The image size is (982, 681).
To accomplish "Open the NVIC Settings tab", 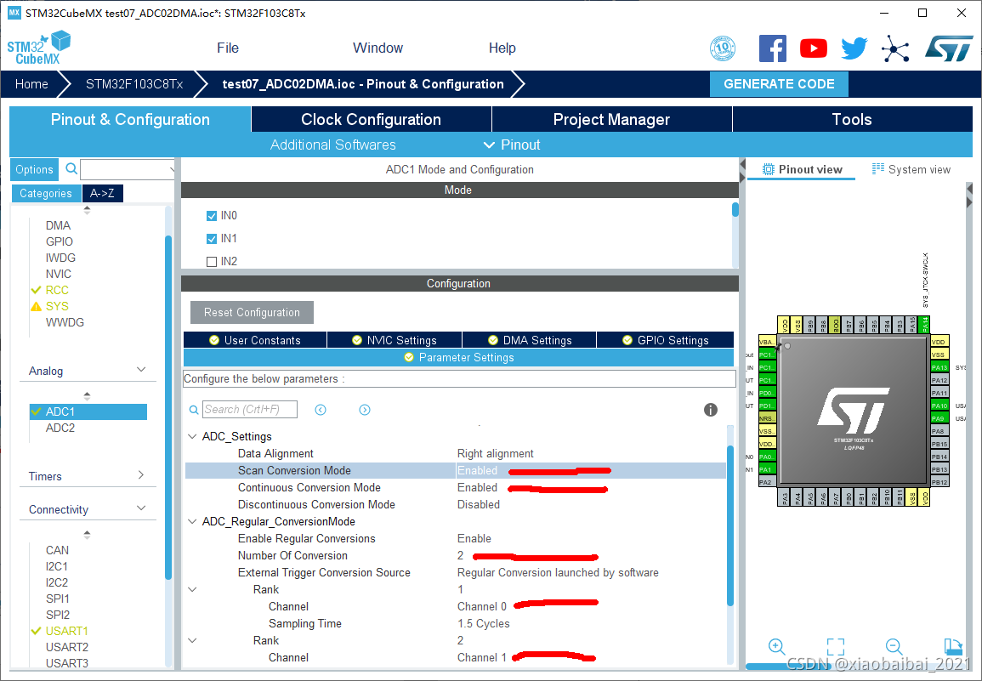I will click(394, 339).
